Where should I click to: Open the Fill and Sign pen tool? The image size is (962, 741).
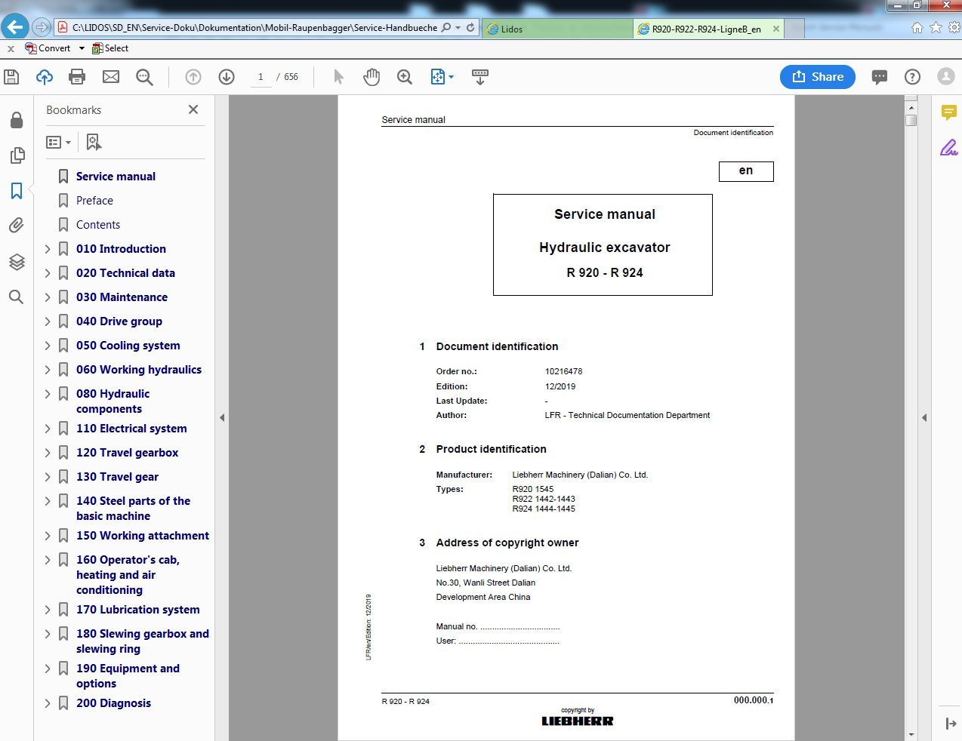tap(949, 147)
